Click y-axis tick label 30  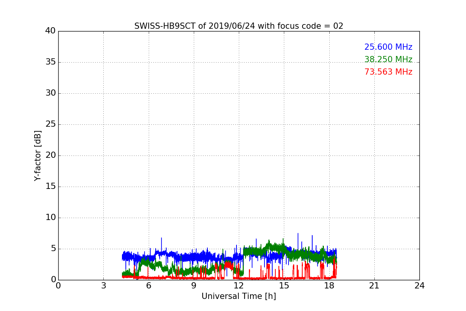pos(50,93)
